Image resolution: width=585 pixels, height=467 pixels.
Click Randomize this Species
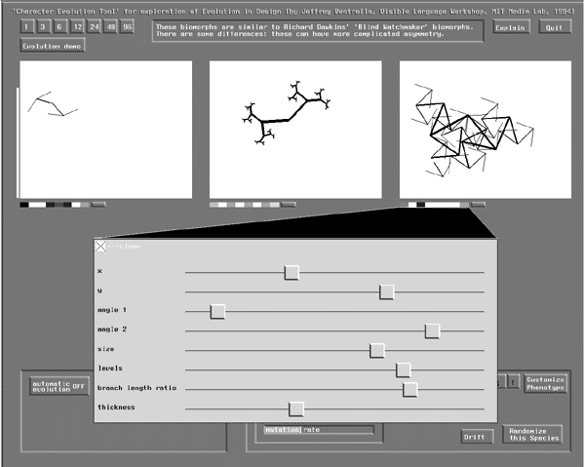click(532, 434)
